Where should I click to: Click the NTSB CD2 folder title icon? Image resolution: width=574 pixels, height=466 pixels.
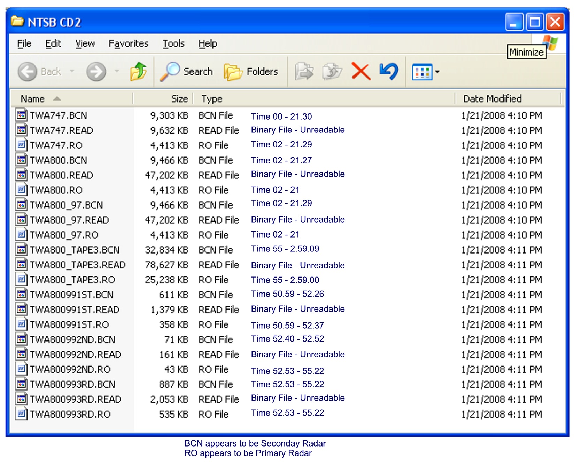(17, 21)
